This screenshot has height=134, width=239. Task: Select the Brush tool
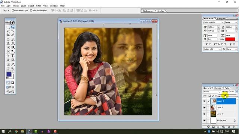(13, 40)
